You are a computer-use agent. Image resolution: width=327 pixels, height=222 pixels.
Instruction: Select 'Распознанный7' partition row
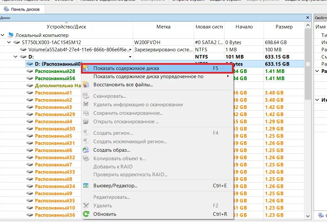tap(53, 165)
